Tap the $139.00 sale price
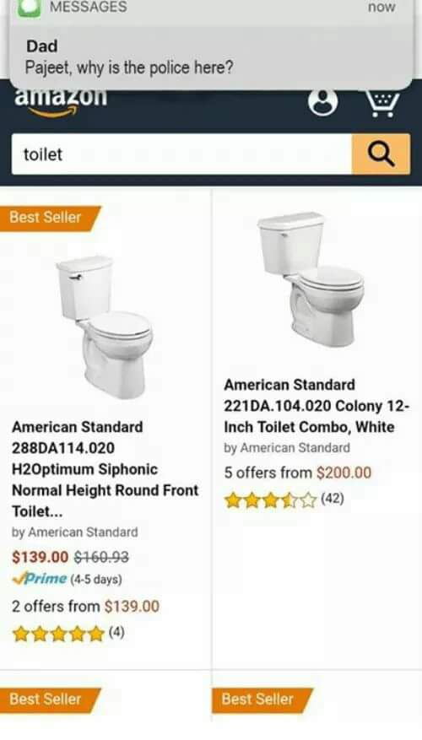Viewport: 422px width, 740px height. point(41,558)
